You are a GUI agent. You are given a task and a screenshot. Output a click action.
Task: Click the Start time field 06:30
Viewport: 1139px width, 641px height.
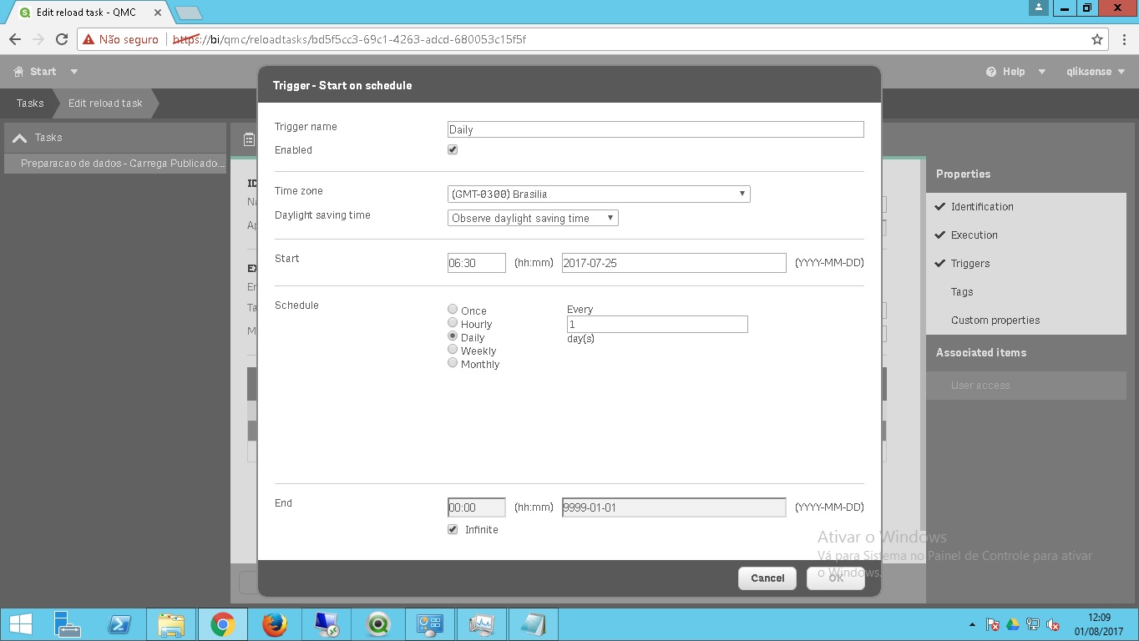(x=477, y=263)
